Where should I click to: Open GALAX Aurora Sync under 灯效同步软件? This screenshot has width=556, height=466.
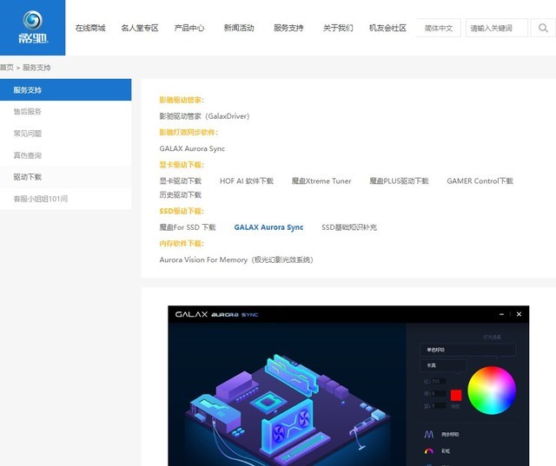(x=192, y=148)
